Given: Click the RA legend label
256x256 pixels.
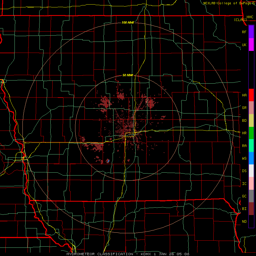Looking at the screenshot, I should click(x=244, y=146).
